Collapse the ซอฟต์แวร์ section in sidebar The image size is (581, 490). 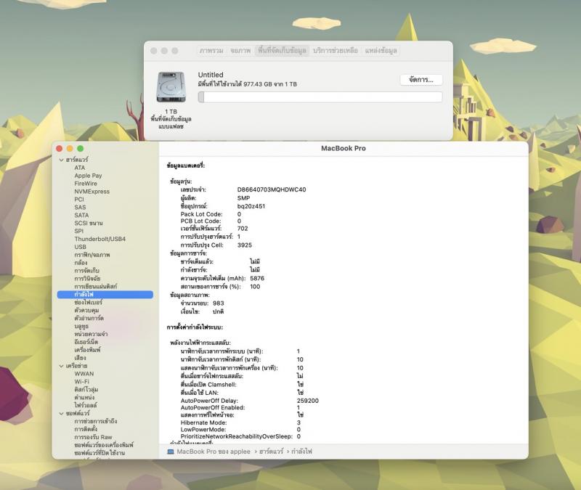coord(61,413)
